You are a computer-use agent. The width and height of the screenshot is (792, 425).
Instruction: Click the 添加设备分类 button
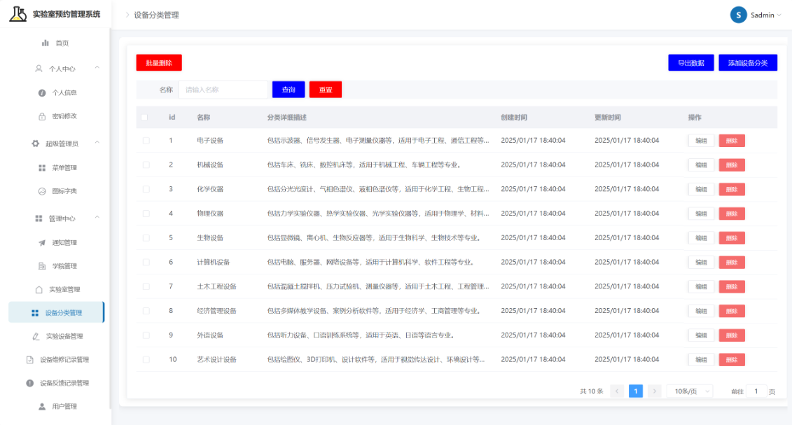pos(748,62)
